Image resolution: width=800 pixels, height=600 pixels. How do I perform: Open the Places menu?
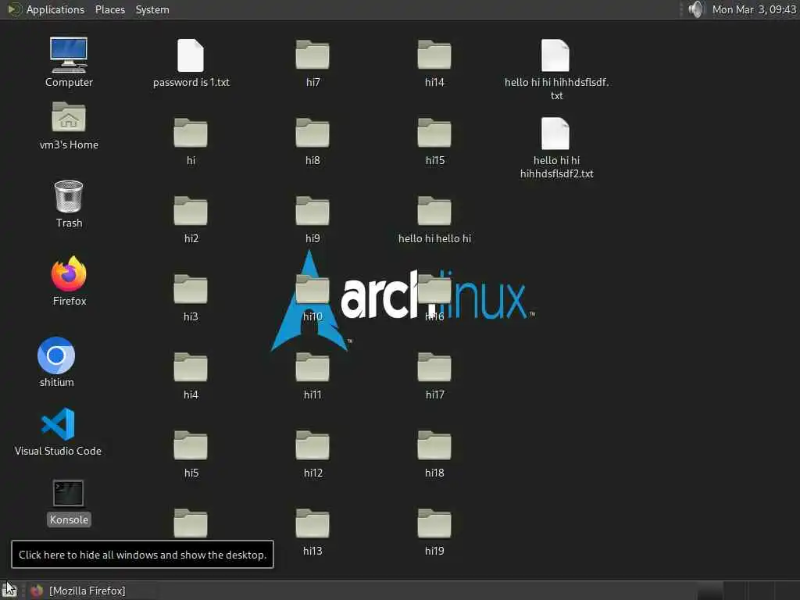tap(109, 9)
